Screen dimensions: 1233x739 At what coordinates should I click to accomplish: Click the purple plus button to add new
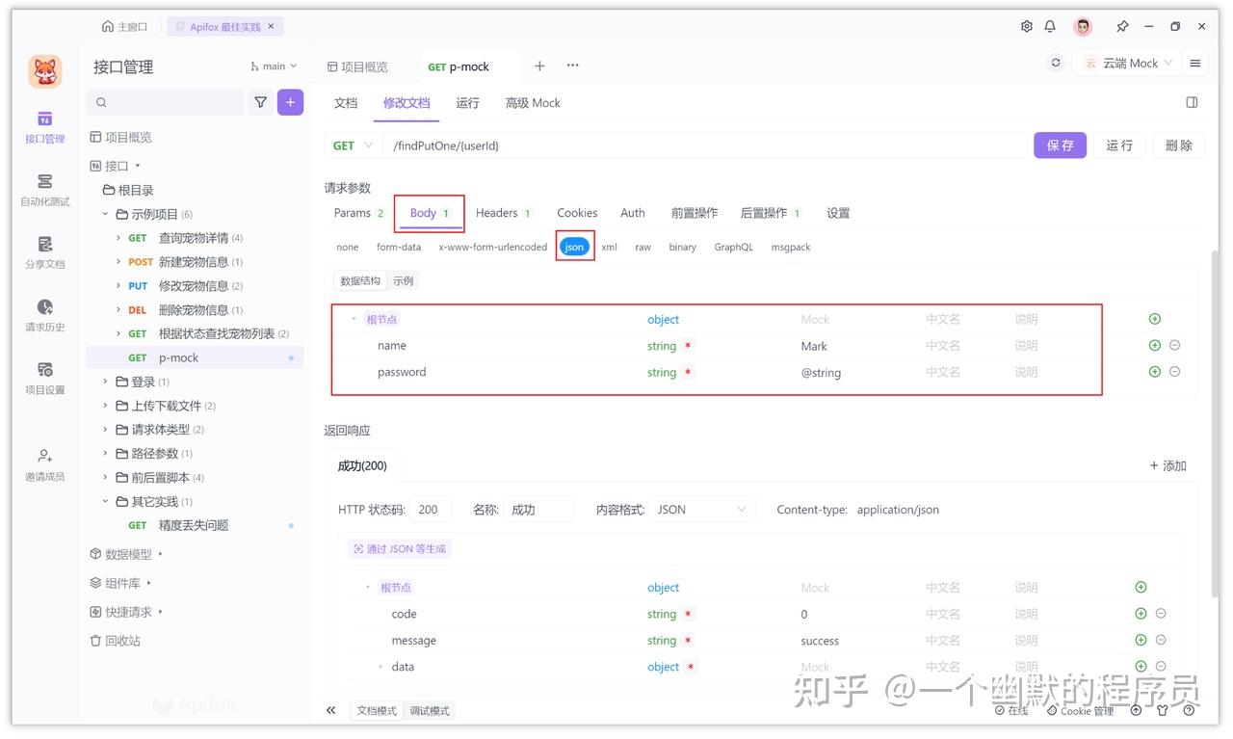pos(290,102)
